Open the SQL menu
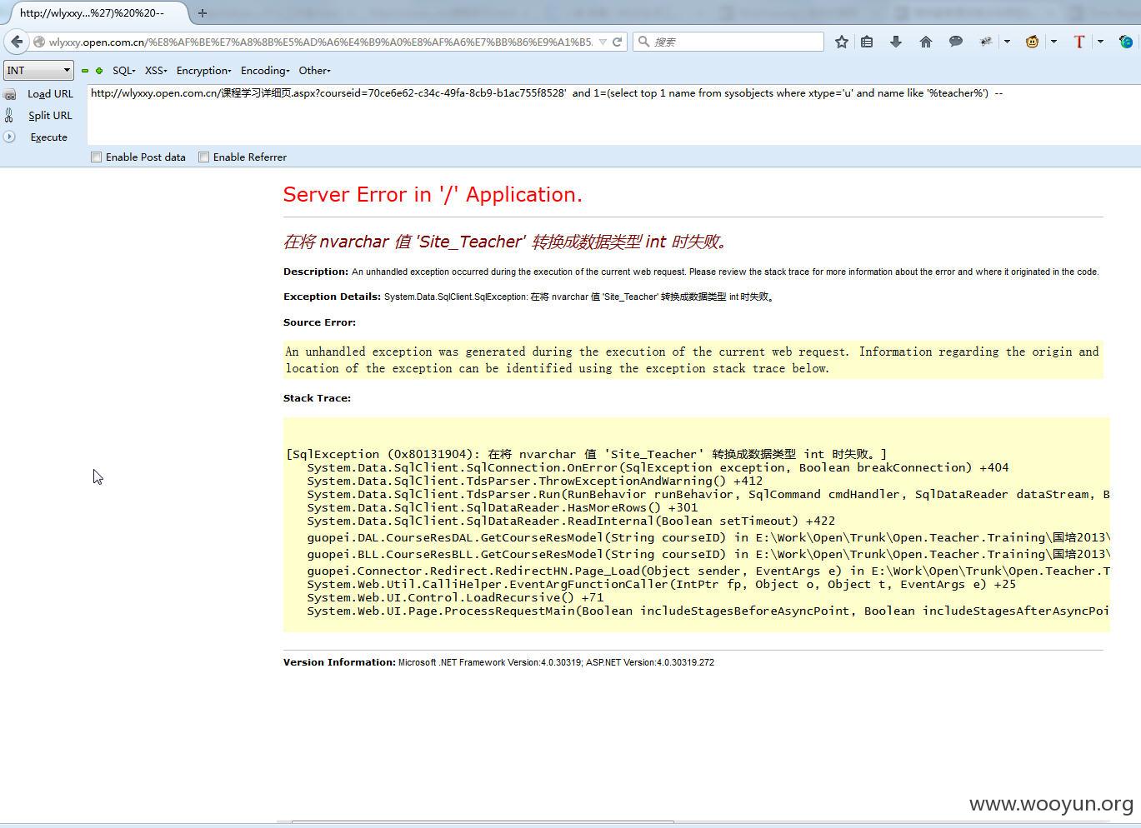 [124, 71]
